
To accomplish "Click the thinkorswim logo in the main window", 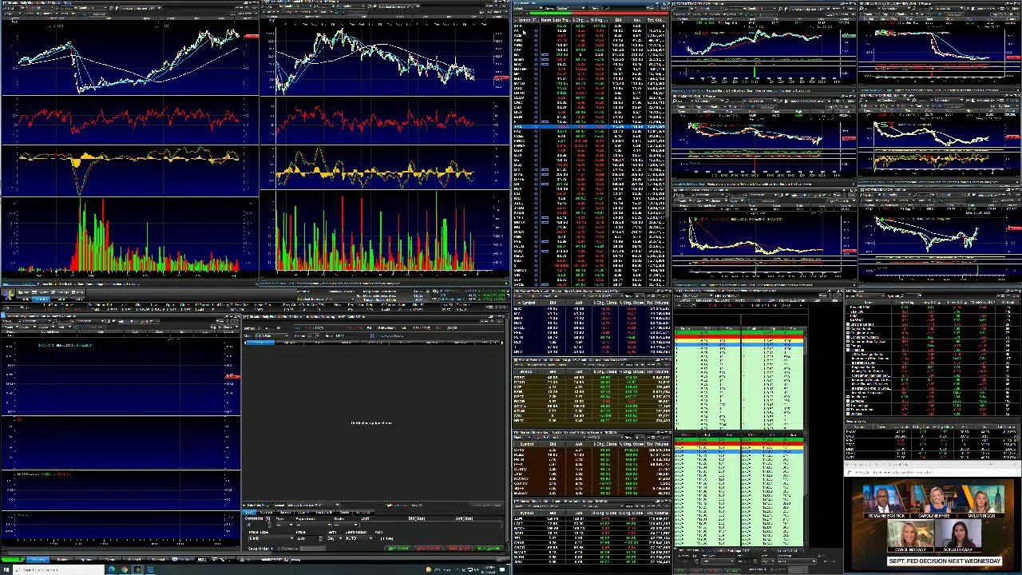I will click(x=8, y=294).
